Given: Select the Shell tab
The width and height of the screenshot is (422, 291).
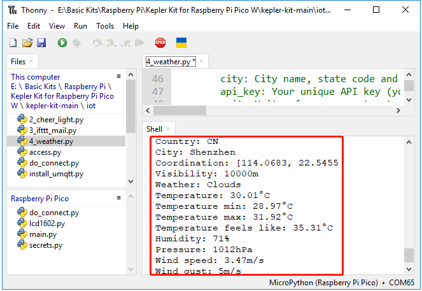Looking at the screenshot, I should (154, 129).
